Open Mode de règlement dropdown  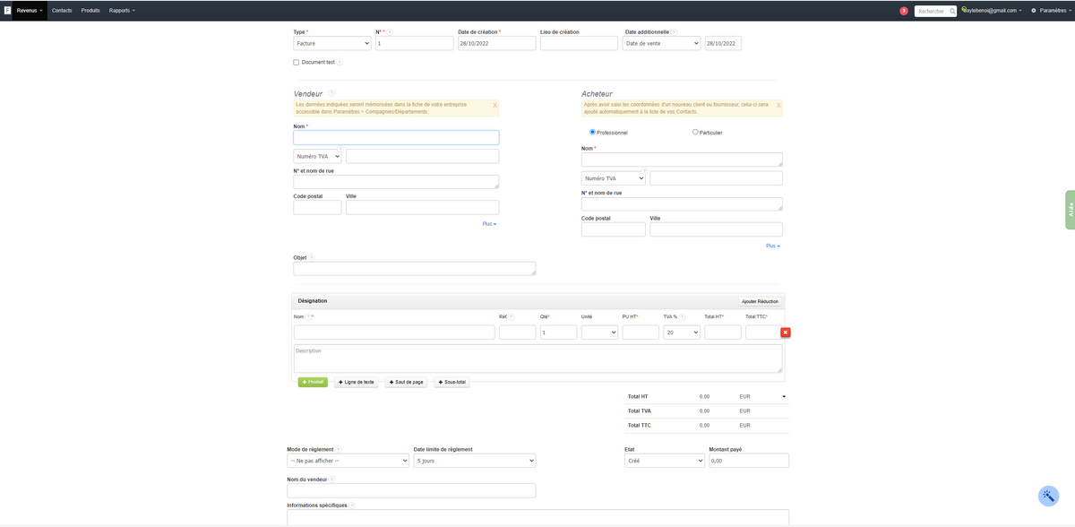pos(348,461)
